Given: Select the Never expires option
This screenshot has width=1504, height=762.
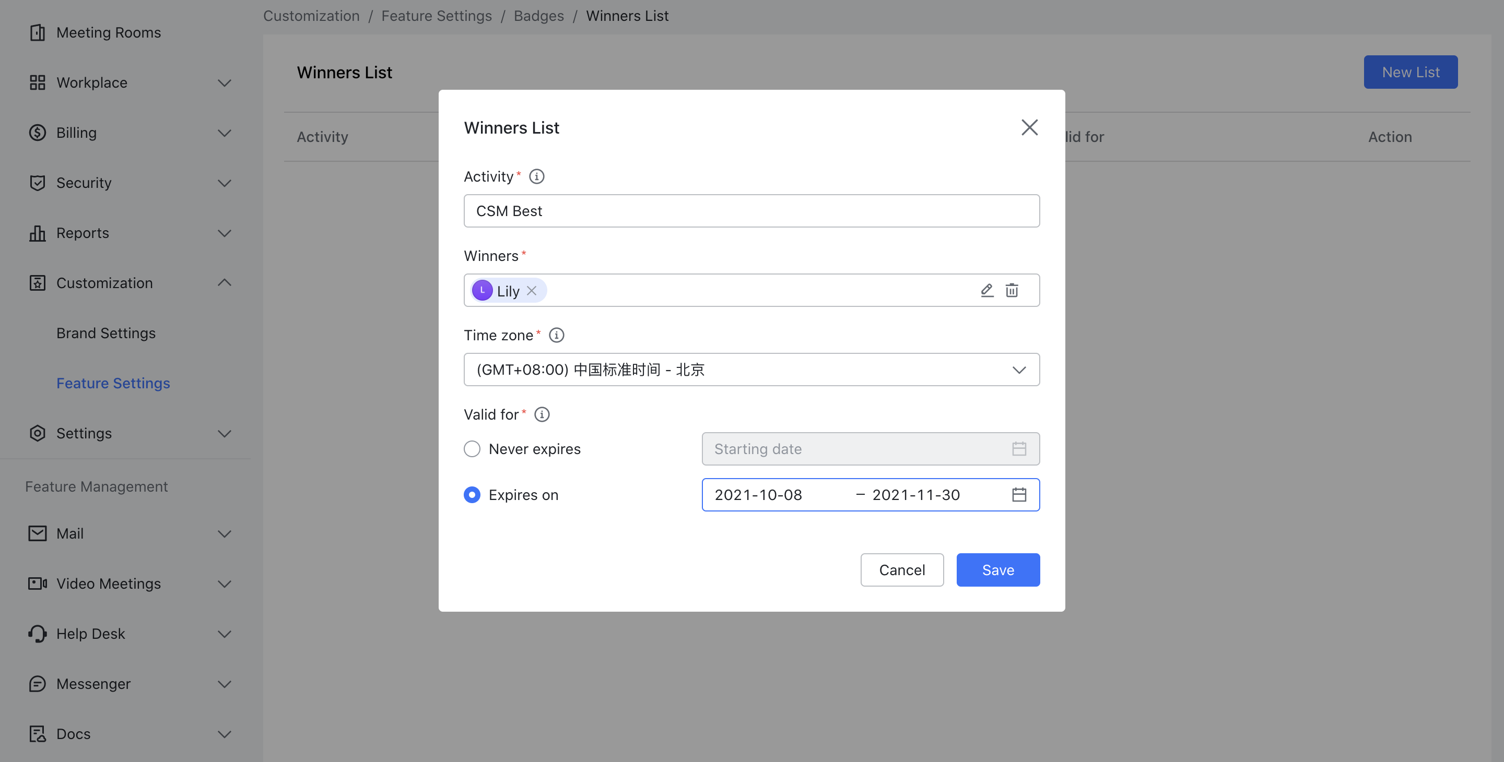Looking at the screenshot, I should (x=472, y=449).
